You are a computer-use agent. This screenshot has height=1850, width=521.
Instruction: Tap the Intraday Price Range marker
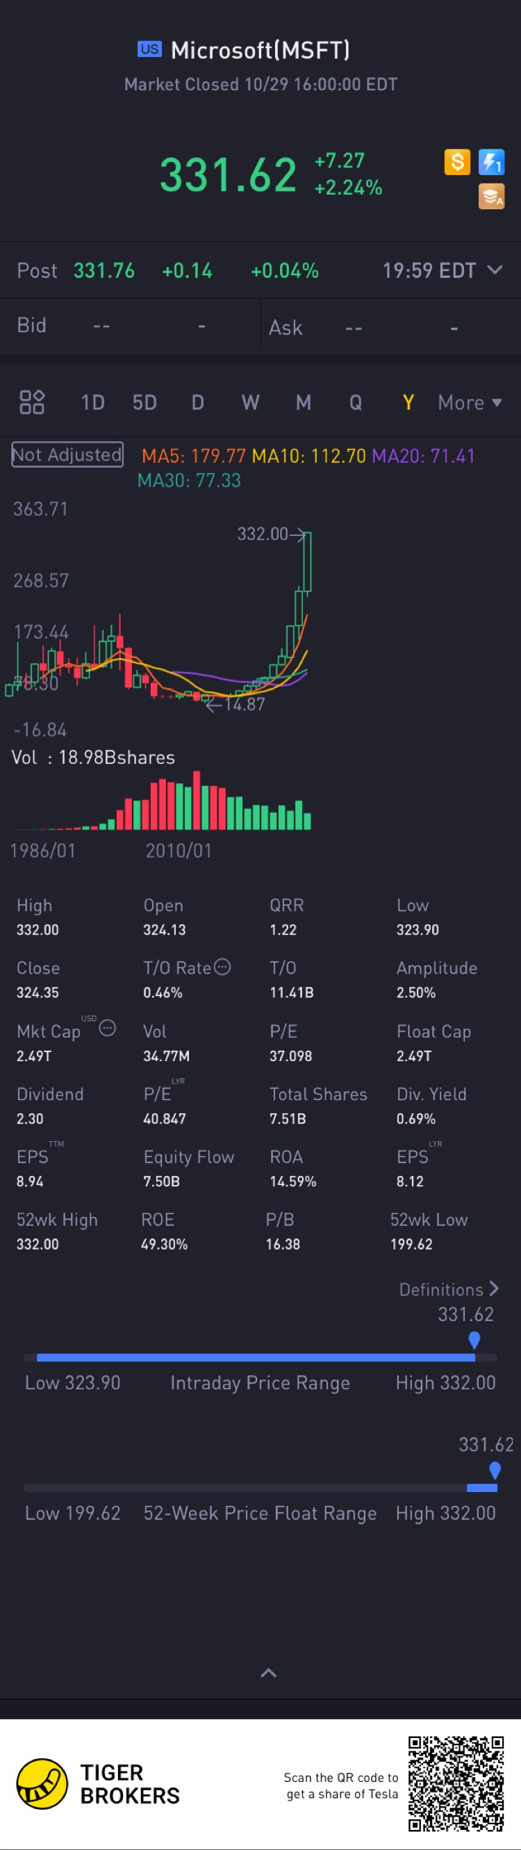point(474,1340)
